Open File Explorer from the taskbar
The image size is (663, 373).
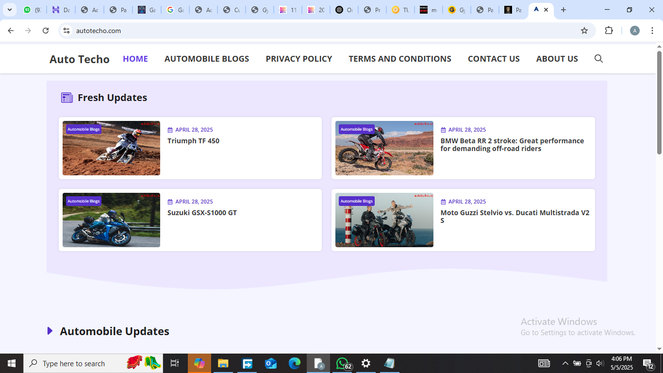(x=223, y=363)
